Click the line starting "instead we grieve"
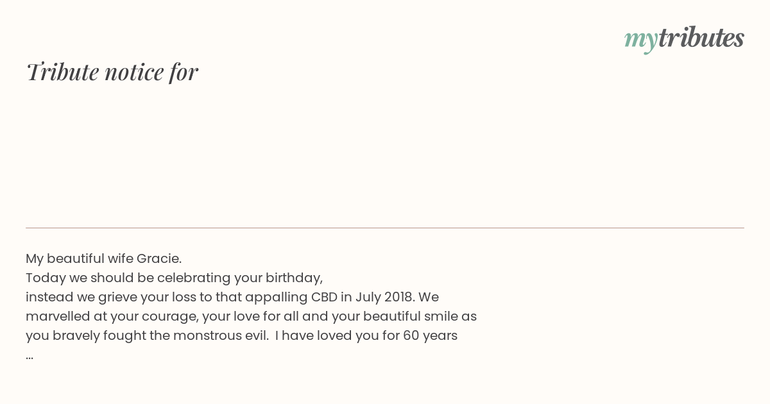This screenshot has height=404, width=770. [x=232, y=297]
